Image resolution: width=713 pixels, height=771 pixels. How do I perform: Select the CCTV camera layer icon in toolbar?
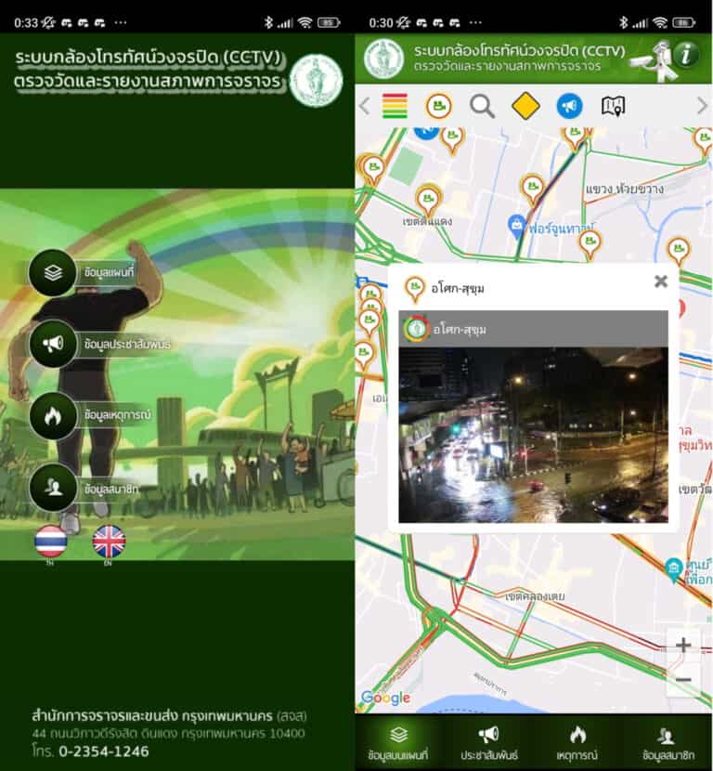coord(438,106)
